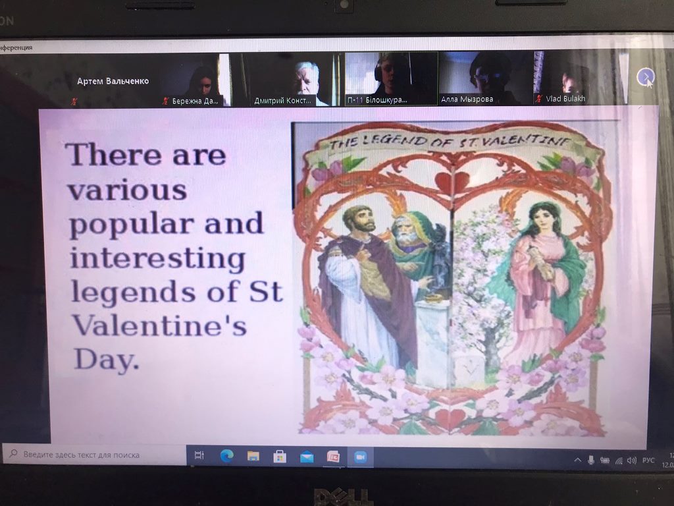Switch the РУС keyboard language indicator
674x506 pixels.
(x=648, y=461)
